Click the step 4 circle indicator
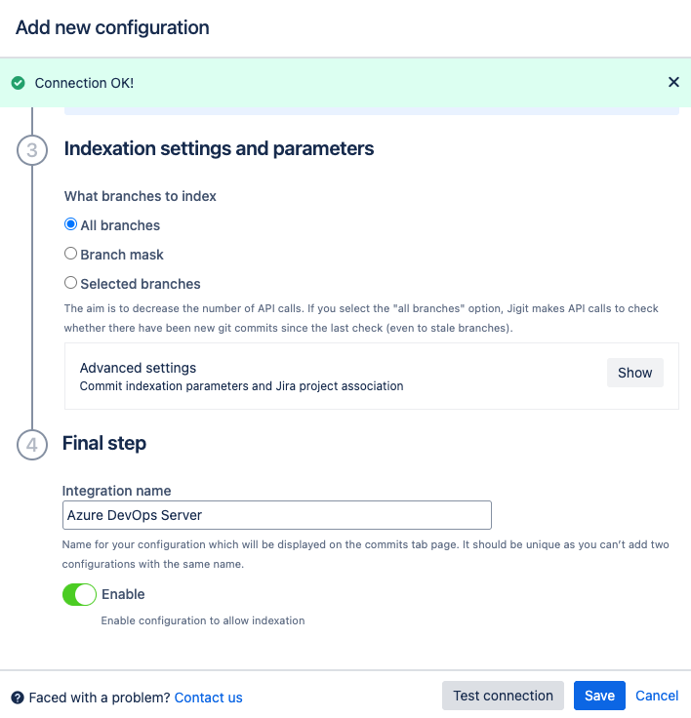The height and width of the screenshot is (718, 691). (x=32, y=445)
